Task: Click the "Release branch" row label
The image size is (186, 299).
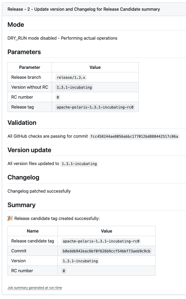Action: (26, 77)
